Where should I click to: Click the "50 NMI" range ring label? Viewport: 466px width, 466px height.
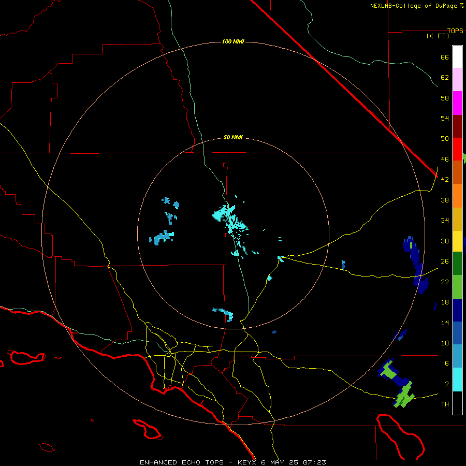[x=233, y=137]
